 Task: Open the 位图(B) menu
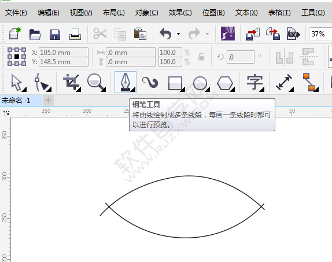click(213, 13)
